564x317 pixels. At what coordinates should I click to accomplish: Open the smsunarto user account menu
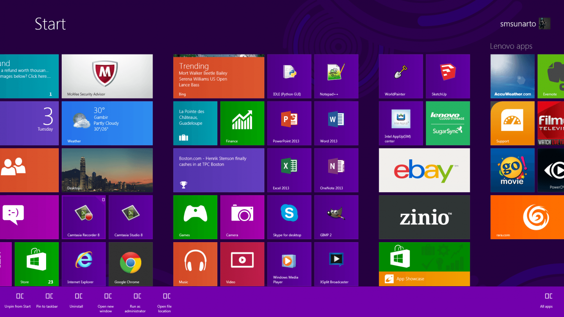click(x=525, y=24)
